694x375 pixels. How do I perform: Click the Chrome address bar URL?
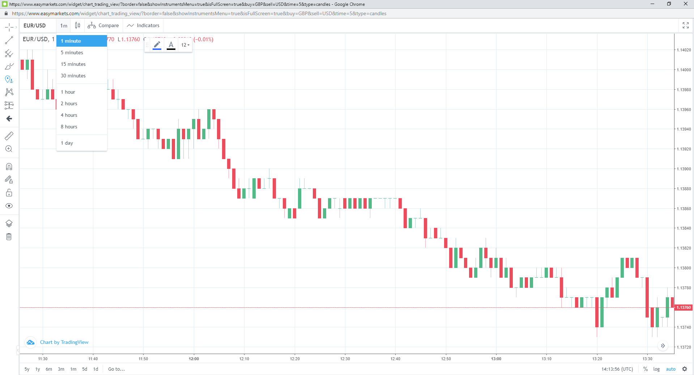199,13
